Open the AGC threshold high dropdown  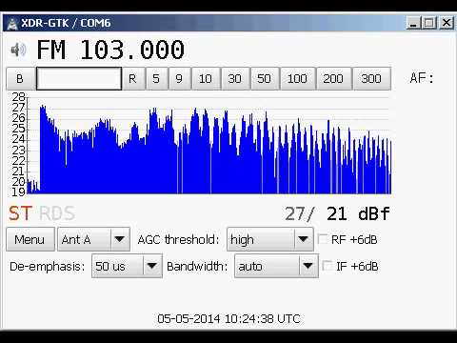pyautogui.click(x=270, y=239)
